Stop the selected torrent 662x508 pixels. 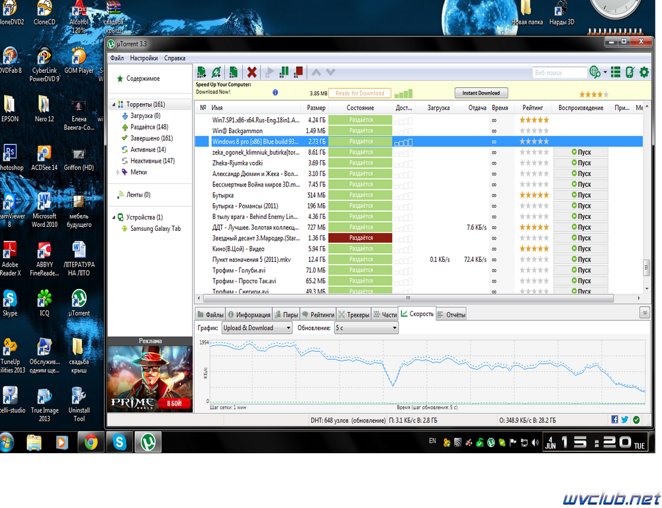coord(299,72)
